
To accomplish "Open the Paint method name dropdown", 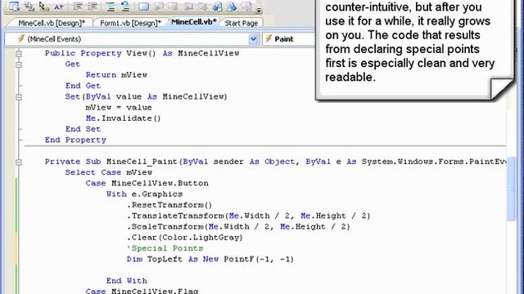I will [x=289, y=39].
